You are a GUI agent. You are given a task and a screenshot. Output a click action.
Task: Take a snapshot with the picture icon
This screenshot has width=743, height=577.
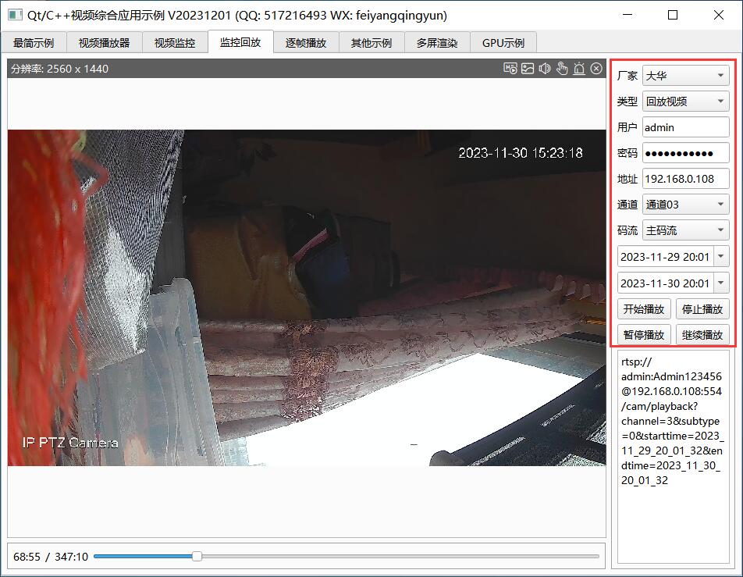pos(528,69)
